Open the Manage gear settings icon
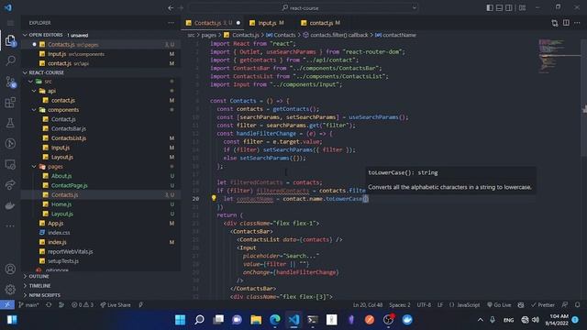Image resolution: width=587 pixels, height=330 pixels. (10, 290)
